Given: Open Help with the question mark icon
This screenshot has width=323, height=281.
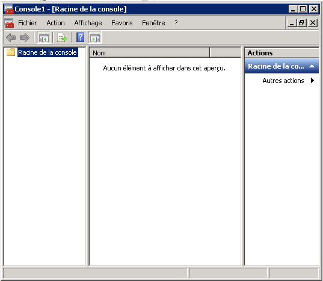Looking at the screenshot, I should (81, 37).
